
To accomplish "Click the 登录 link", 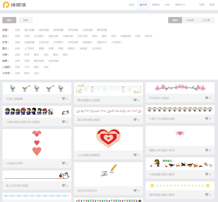I will (x=212, y=5).
